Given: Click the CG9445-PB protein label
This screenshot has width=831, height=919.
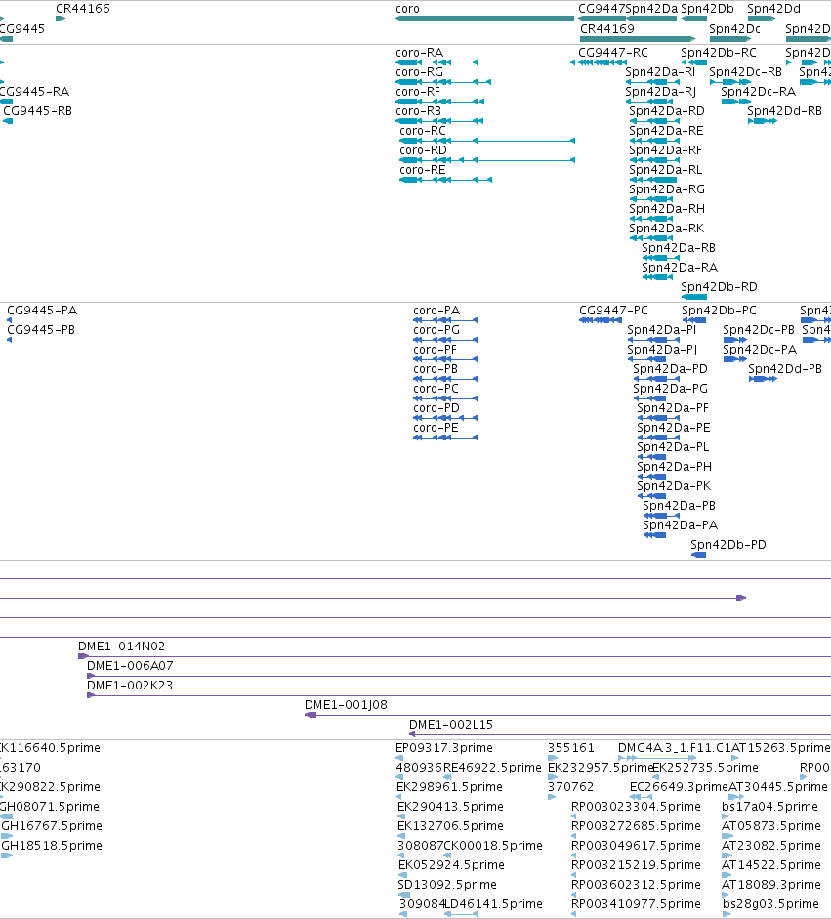Looking at the screenshot, I should tap(41, 329).
